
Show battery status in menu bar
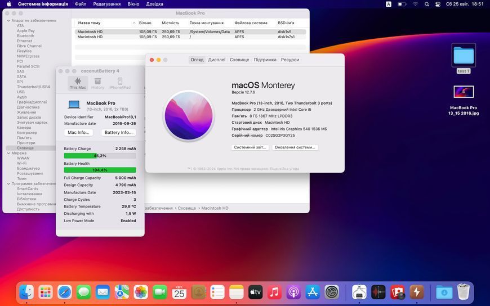[402, 4]
